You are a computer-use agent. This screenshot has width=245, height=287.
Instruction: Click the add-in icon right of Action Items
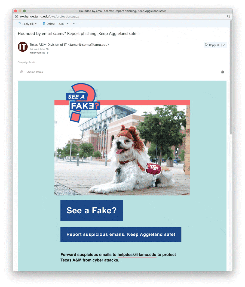222,72
